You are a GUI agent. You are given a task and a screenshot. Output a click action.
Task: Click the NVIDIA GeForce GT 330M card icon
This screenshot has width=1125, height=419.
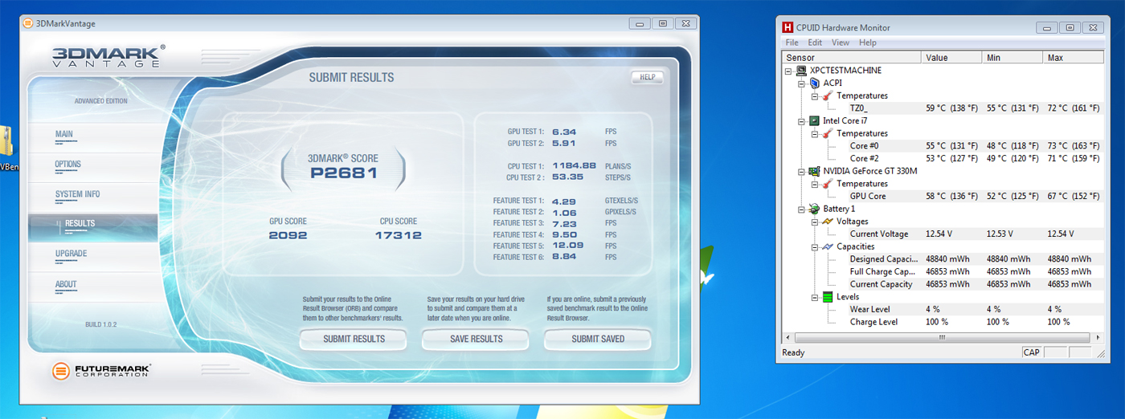815,171
